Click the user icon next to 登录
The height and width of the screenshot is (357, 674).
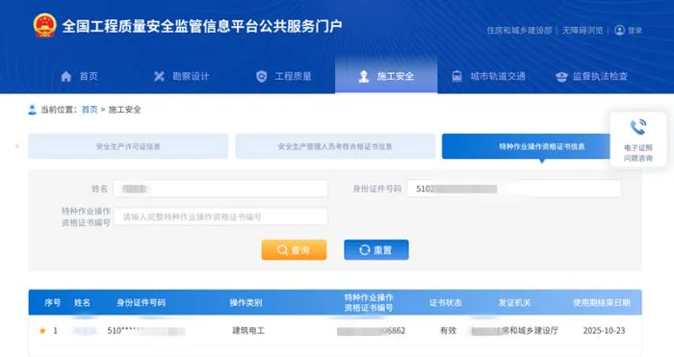pyautogui.click(x=619, y=30)
